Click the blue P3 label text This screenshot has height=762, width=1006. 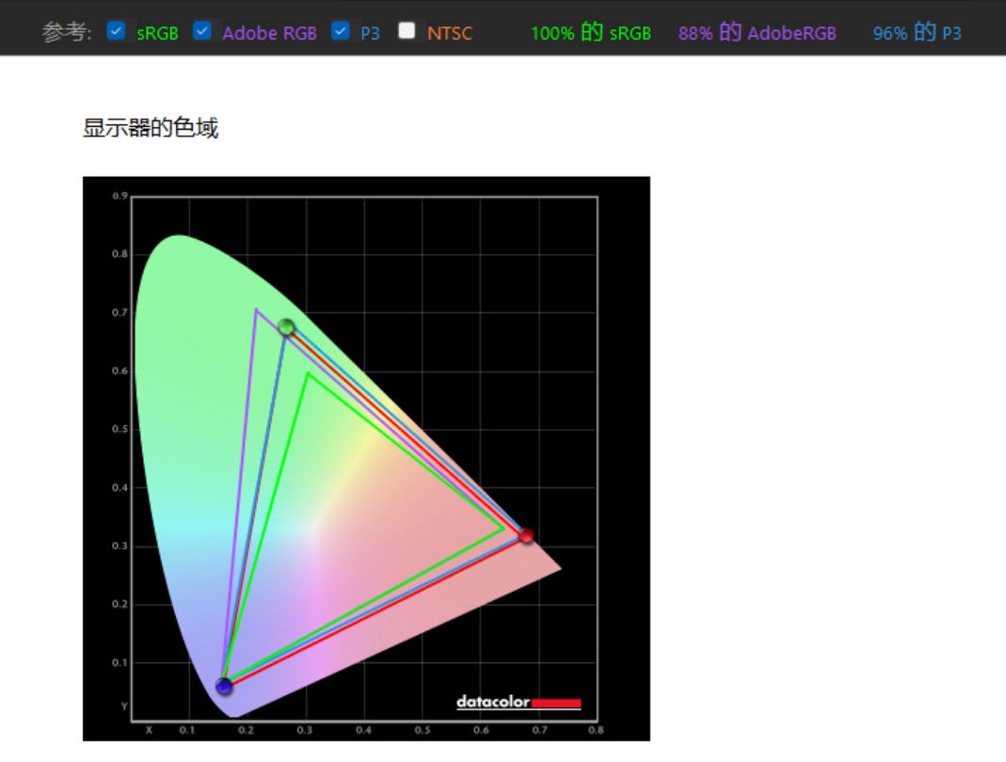click(370, 33)
